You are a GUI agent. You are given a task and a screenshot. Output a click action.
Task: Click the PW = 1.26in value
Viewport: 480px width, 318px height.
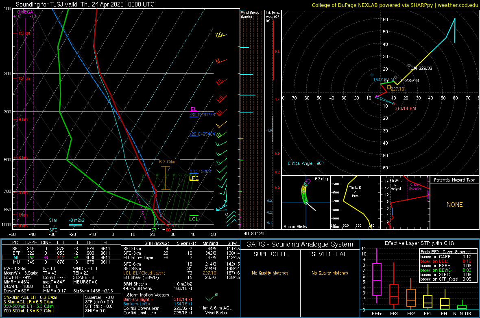click(15, 268)
